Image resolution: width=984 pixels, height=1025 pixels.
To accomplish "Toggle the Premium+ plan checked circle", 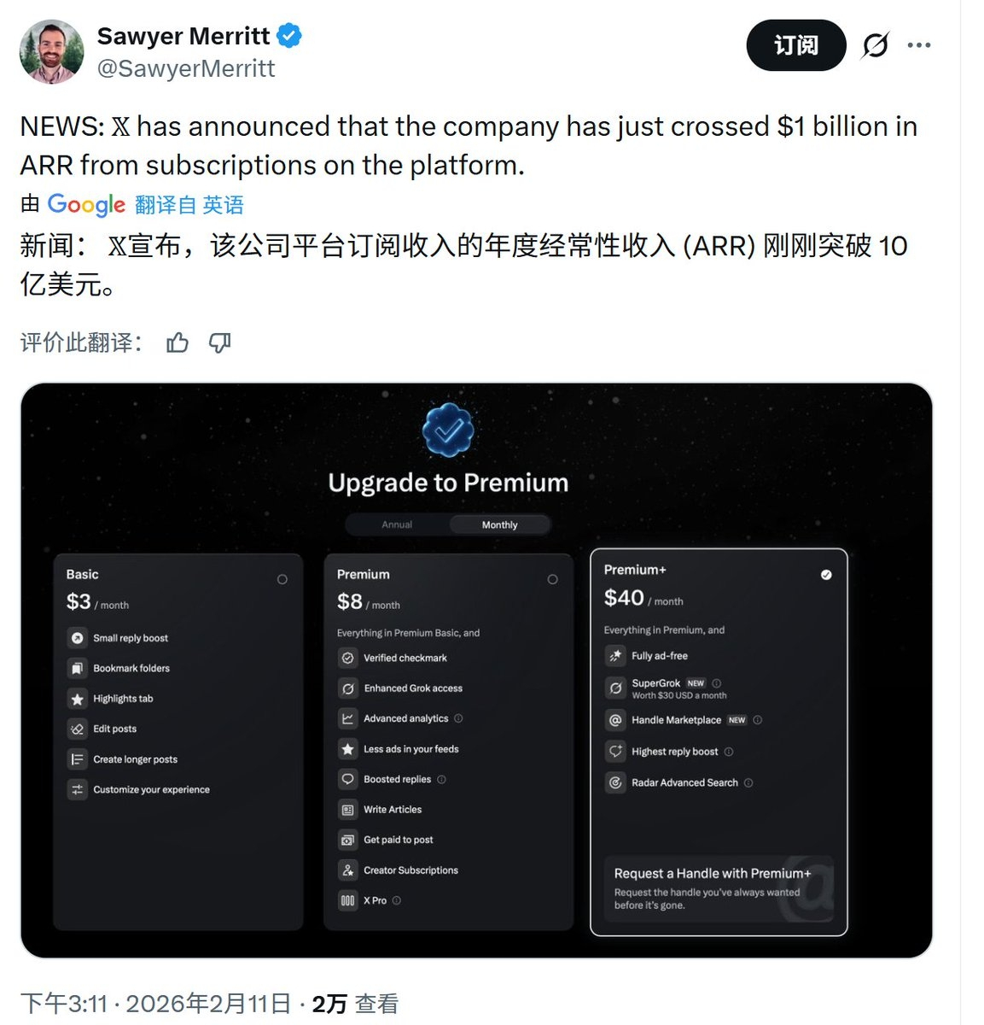I will coord(826,575).
